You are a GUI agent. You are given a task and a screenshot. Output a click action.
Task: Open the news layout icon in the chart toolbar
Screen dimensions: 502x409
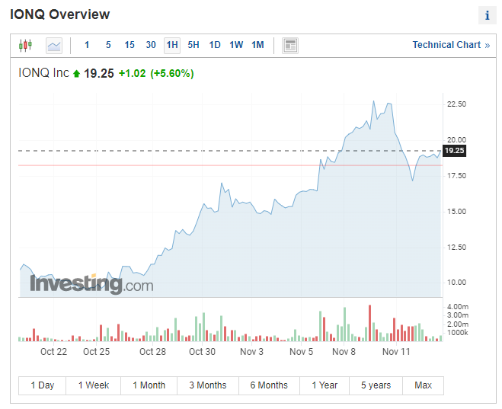point(290,46)
